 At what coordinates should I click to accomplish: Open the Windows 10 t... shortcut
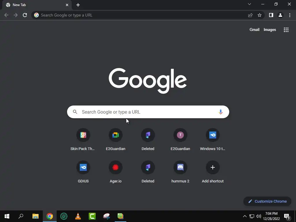click(x=213, y=140)
